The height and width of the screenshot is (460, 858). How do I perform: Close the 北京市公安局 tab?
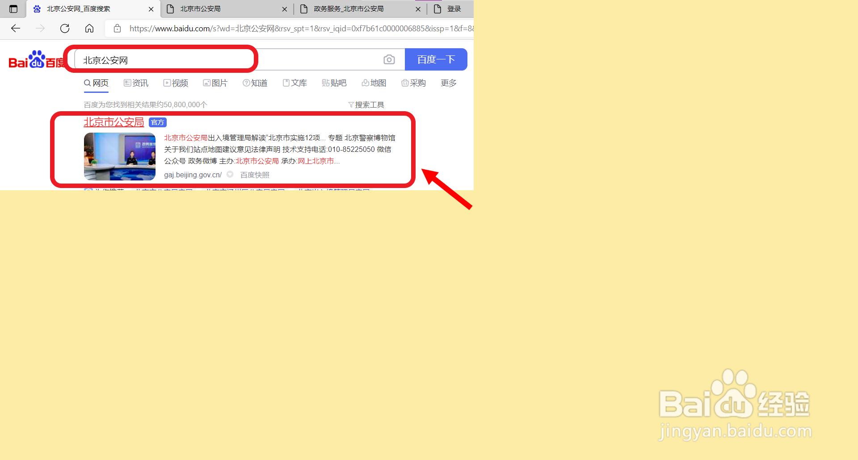[285, 9]
